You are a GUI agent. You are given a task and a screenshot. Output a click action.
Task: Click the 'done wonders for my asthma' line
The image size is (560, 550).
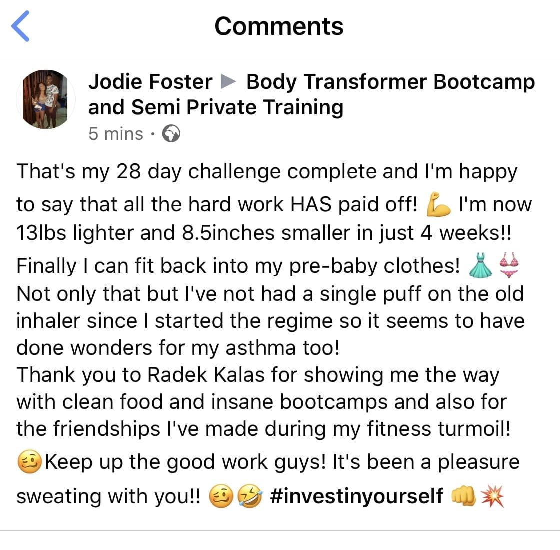(x=178, y=348)
